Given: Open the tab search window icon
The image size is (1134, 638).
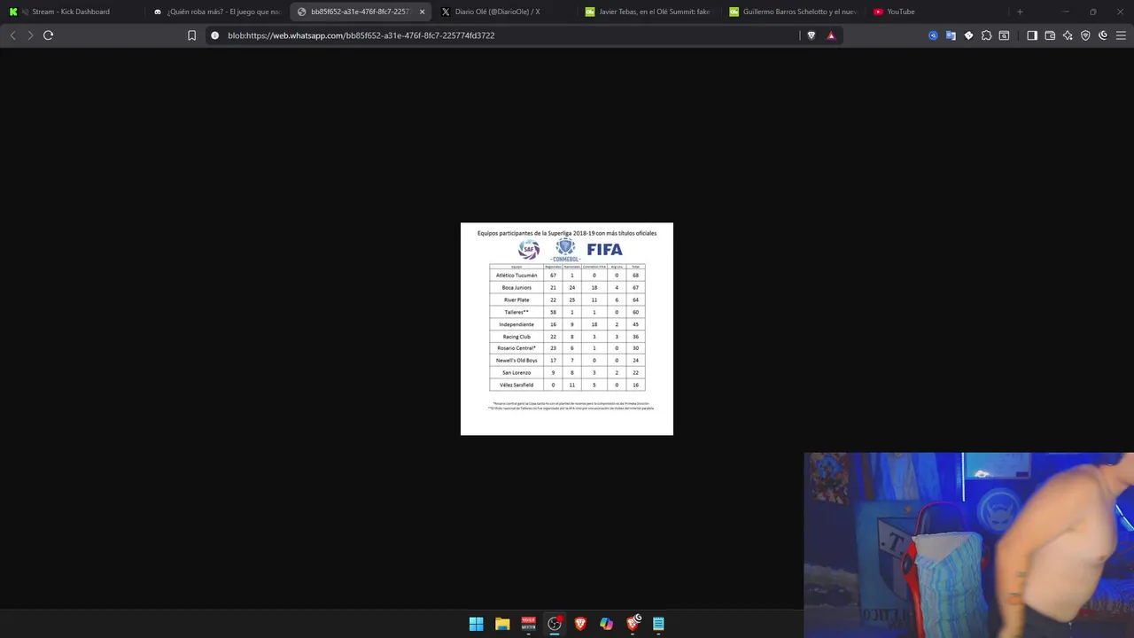Looking at the screenshot, I should coord(1004,35).
